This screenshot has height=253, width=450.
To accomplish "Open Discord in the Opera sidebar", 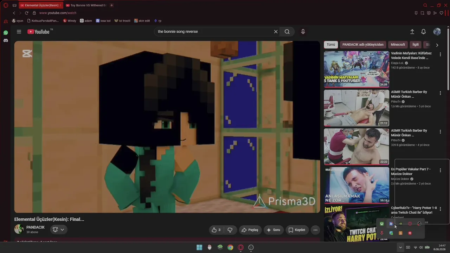I will click(x=6, y=40).
